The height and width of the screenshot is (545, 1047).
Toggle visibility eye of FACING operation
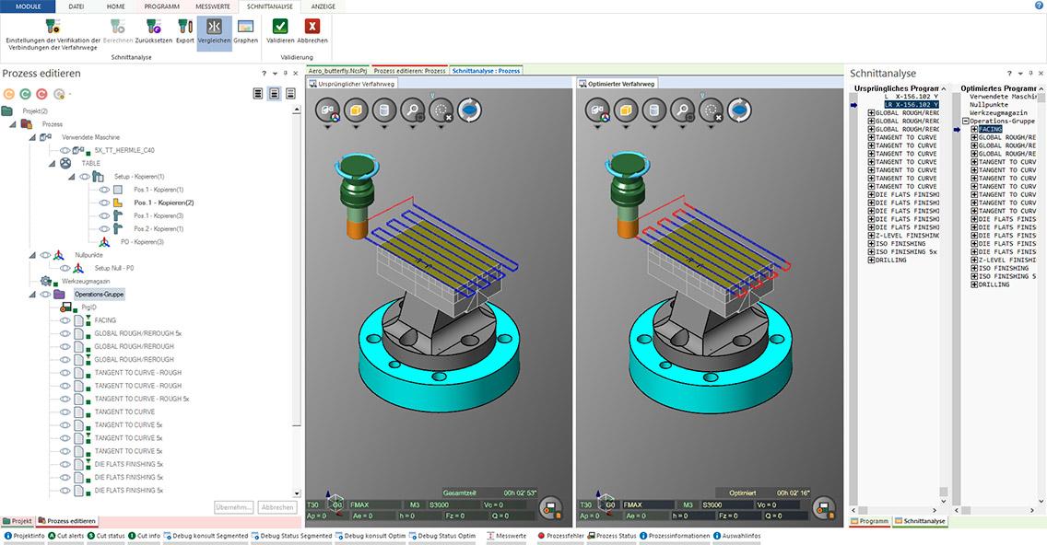tap(65, 320)
